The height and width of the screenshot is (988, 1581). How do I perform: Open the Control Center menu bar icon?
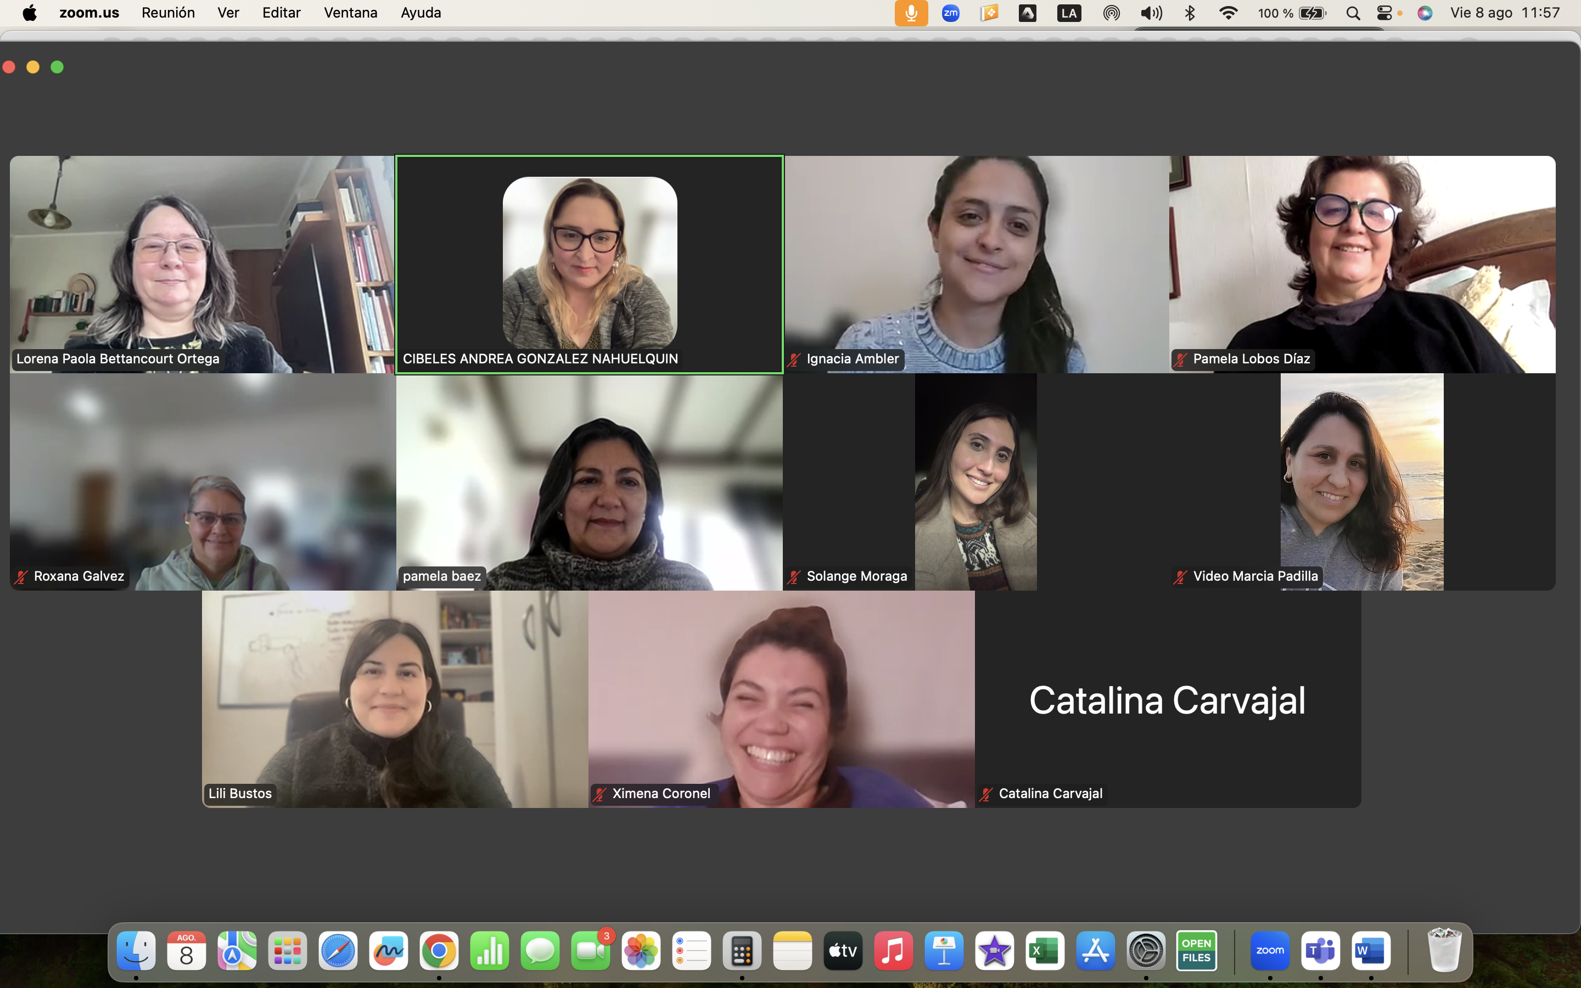pos(1384,13)
